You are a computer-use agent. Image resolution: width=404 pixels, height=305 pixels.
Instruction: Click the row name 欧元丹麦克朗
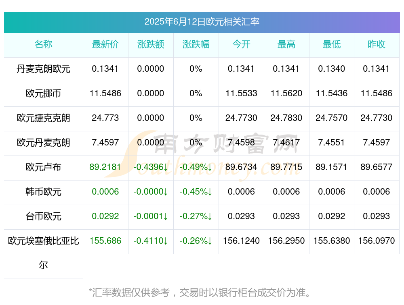(x=43, y=143)
